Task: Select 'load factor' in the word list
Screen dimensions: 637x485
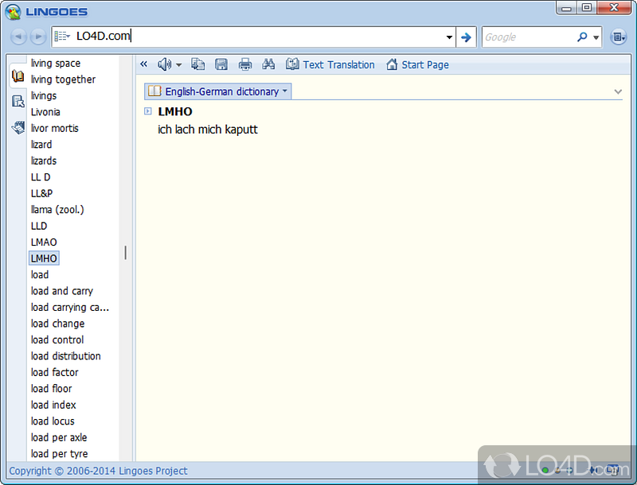Action: (x=55, y=372)
